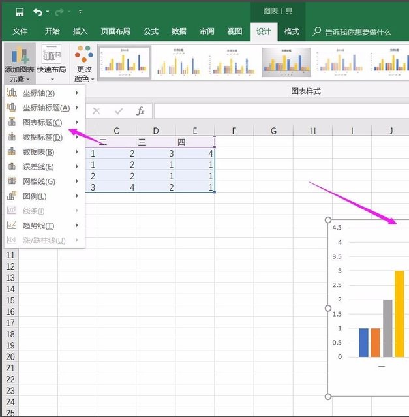Click the formula bar cancel X icon

96,111
